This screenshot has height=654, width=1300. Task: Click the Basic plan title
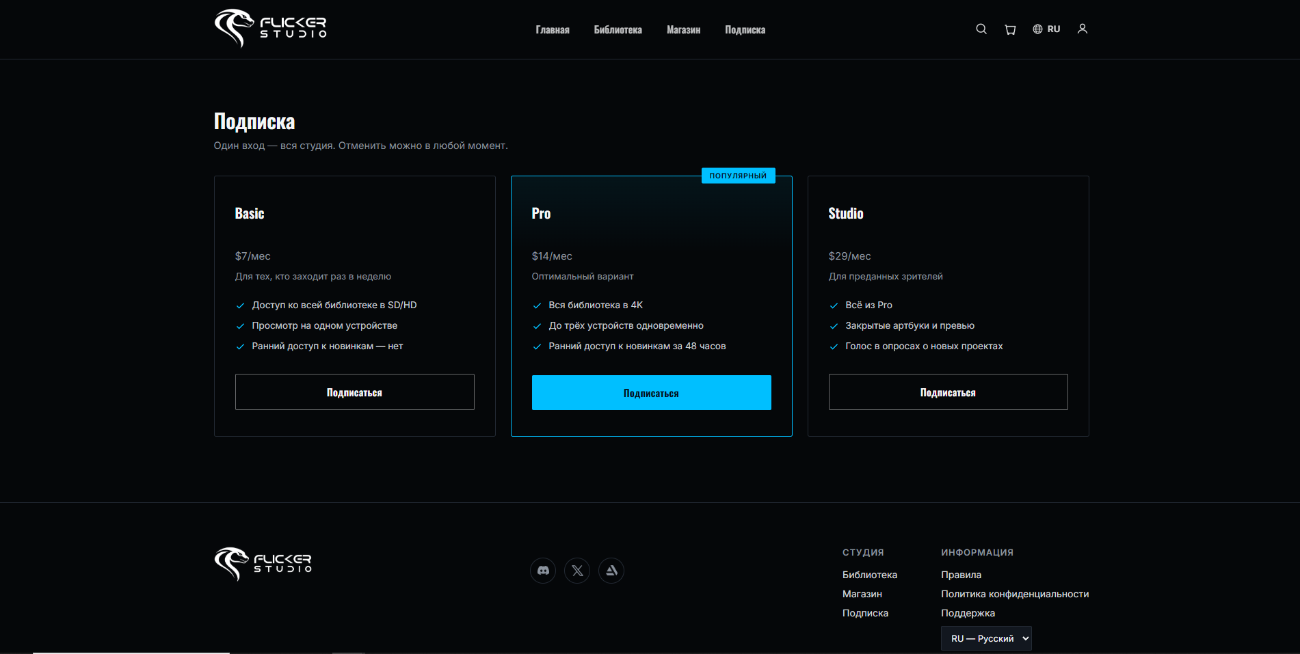tap(250, 213)
